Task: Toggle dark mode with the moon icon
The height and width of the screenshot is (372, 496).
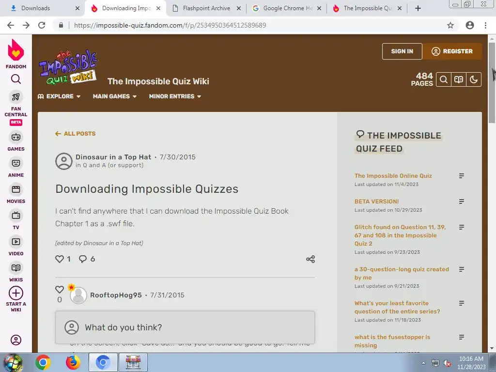Action: tap(474, 79)
